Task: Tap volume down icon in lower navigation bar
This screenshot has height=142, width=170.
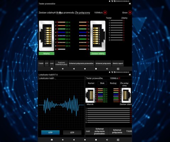Action: [63, 140]
